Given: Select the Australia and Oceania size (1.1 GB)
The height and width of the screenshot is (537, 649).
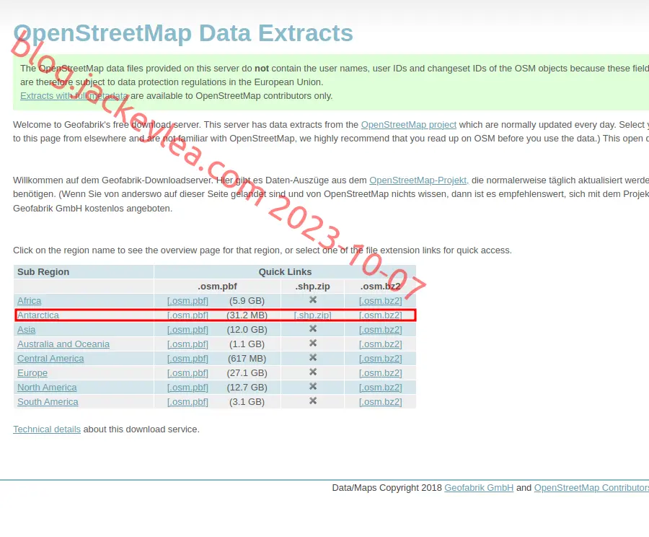Looking at the screenshot, I should click(247, 344).
